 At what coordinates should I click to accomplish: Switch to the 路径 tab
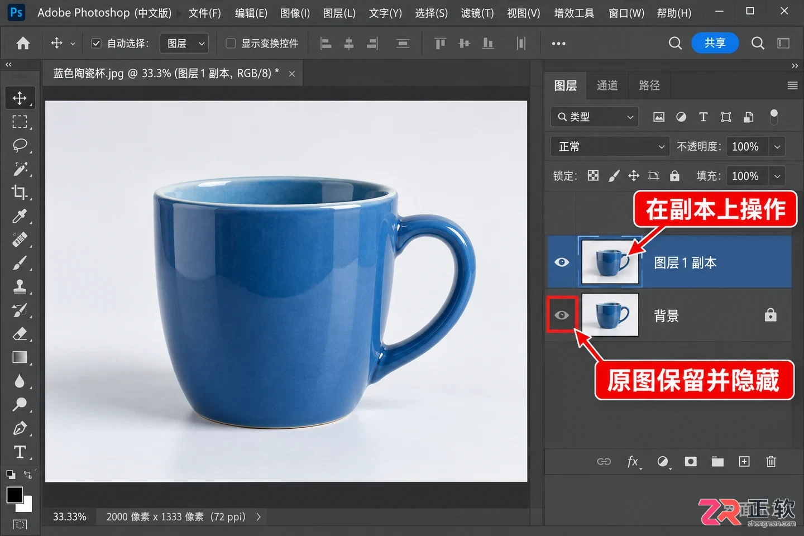click(x=649, y=85)
